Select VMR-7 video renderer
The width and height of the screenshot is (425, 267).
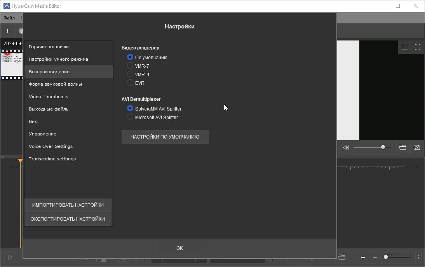(130, 66)
